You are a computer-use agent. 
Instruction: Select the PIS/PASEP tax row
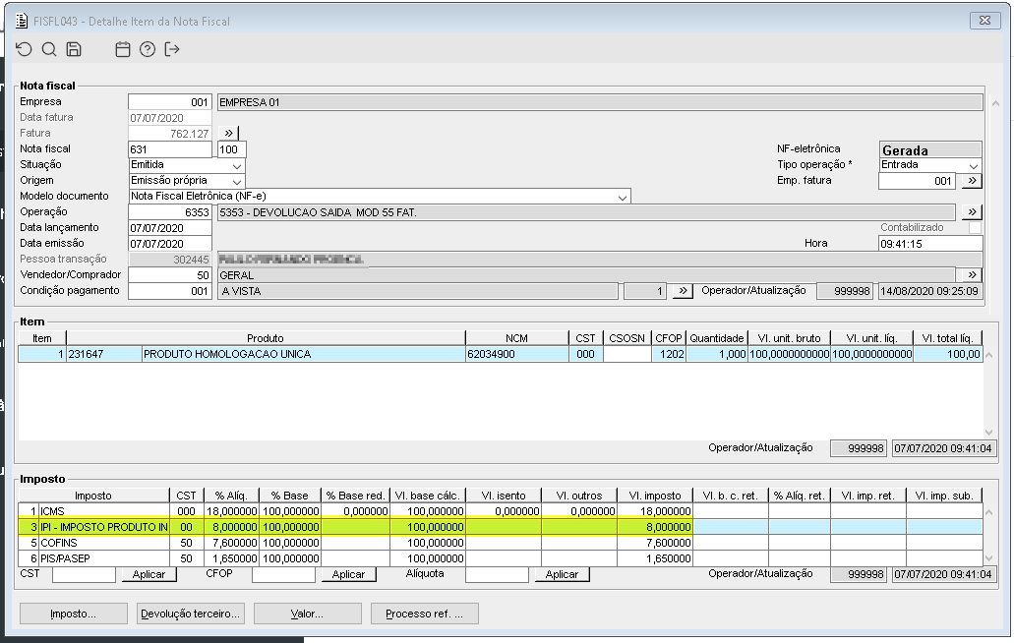point(501,558)
